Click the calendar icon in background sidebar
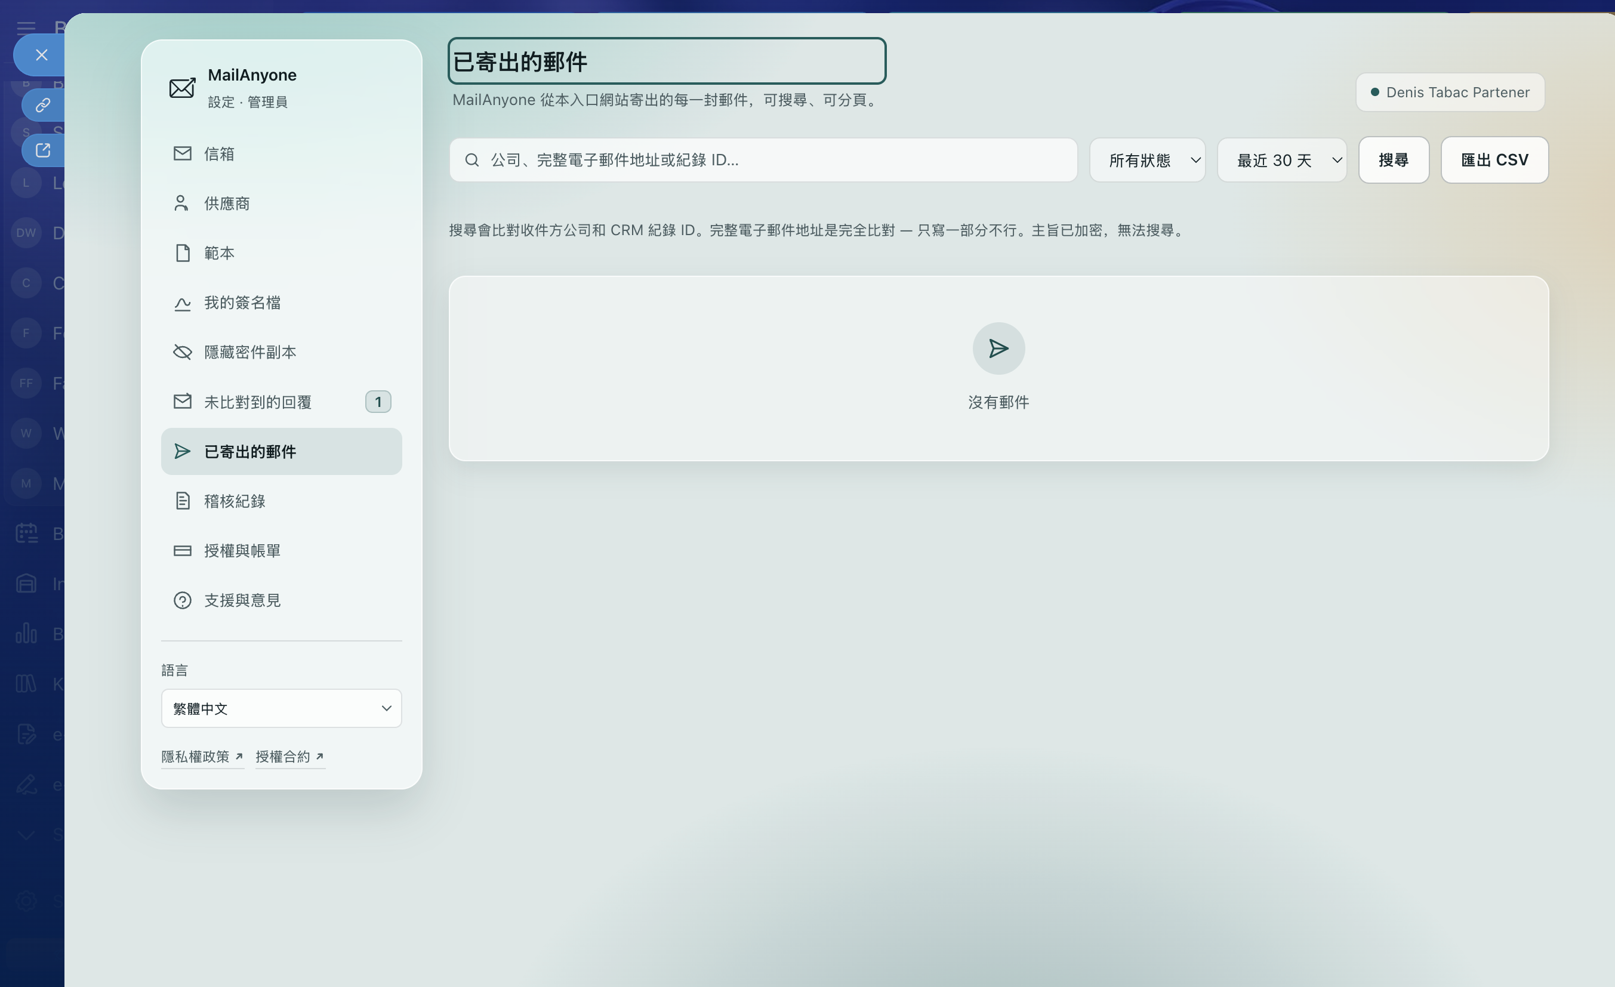 (26, 533)
